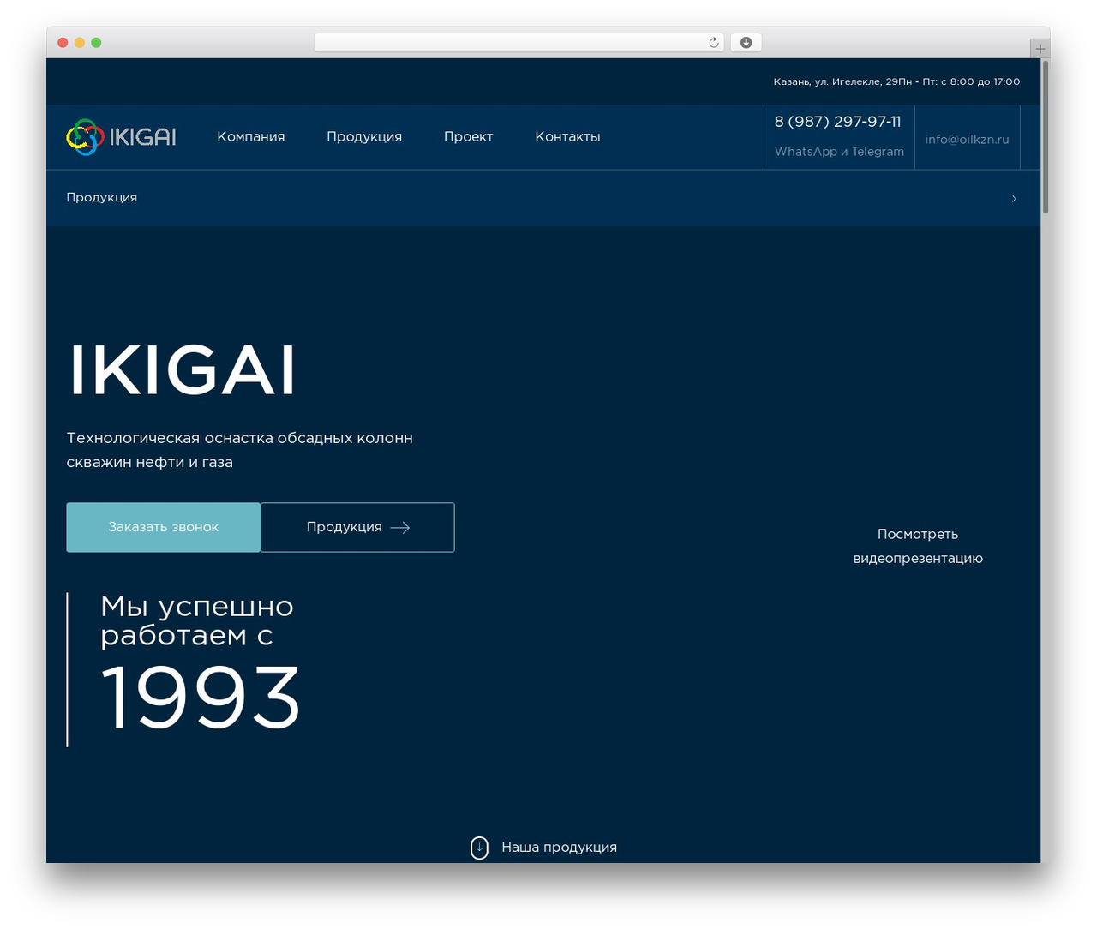Expand the Продукция bar chevron
This screenshot has height=929, width=1097.
1014,198
